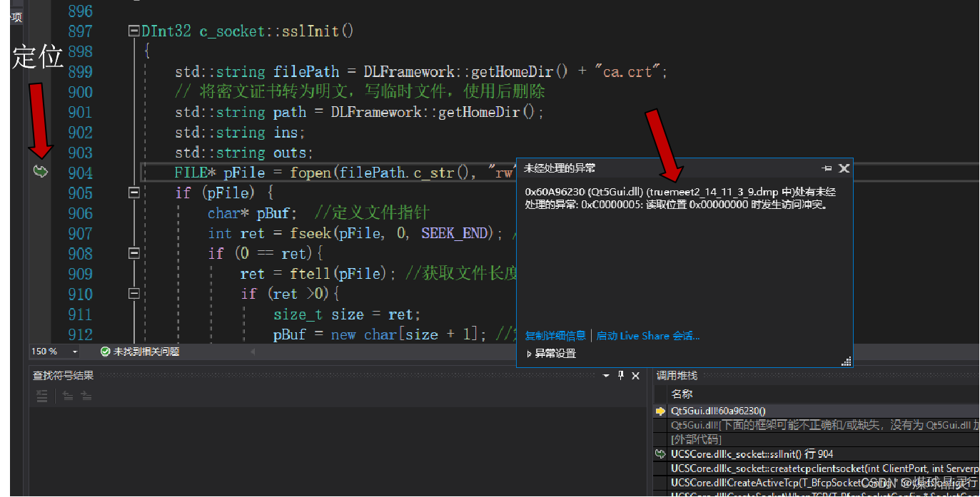Screen dimensions: 980x497
Task: Close the unhandled exception popup
Action: pos(844,169)
